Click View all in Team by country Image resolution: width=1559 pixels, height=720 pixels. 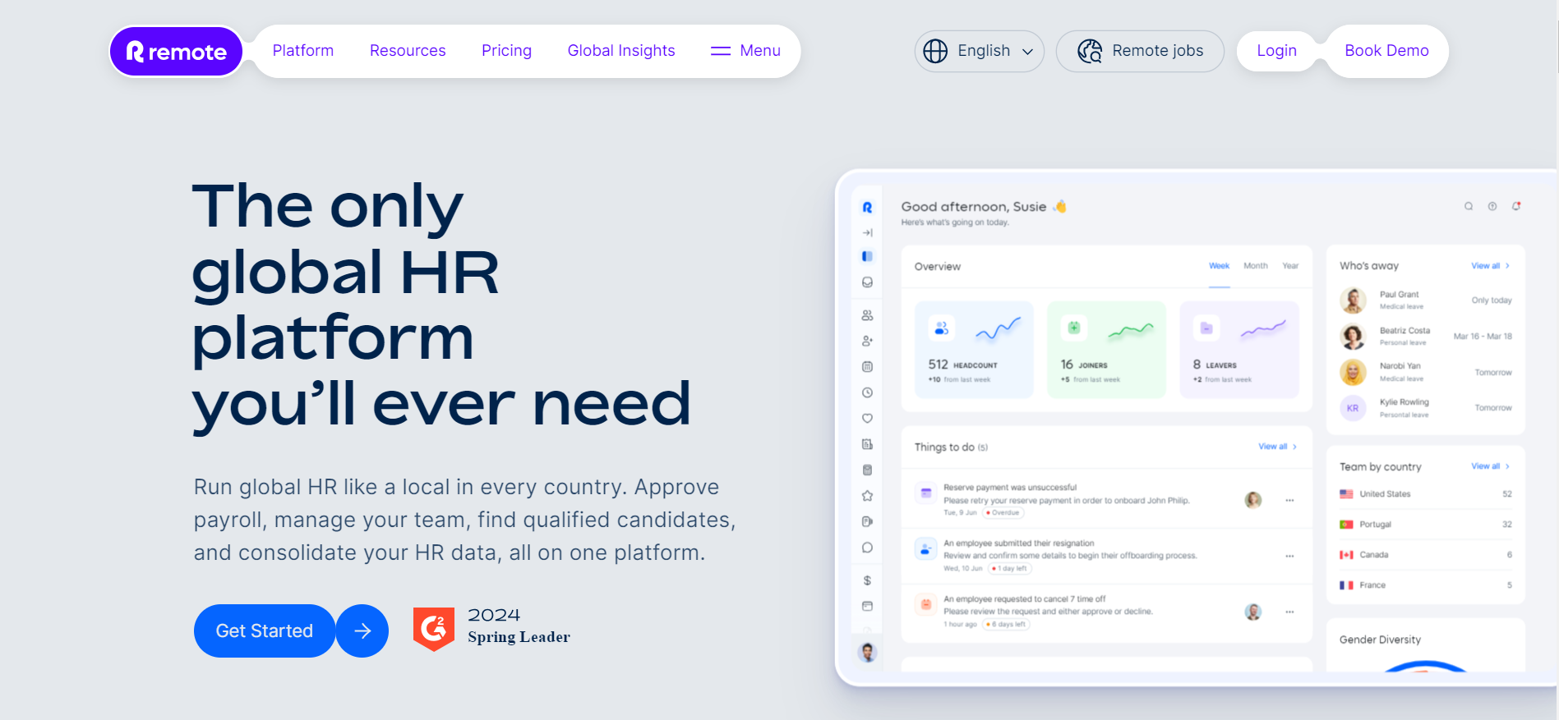pos(1490,466)
